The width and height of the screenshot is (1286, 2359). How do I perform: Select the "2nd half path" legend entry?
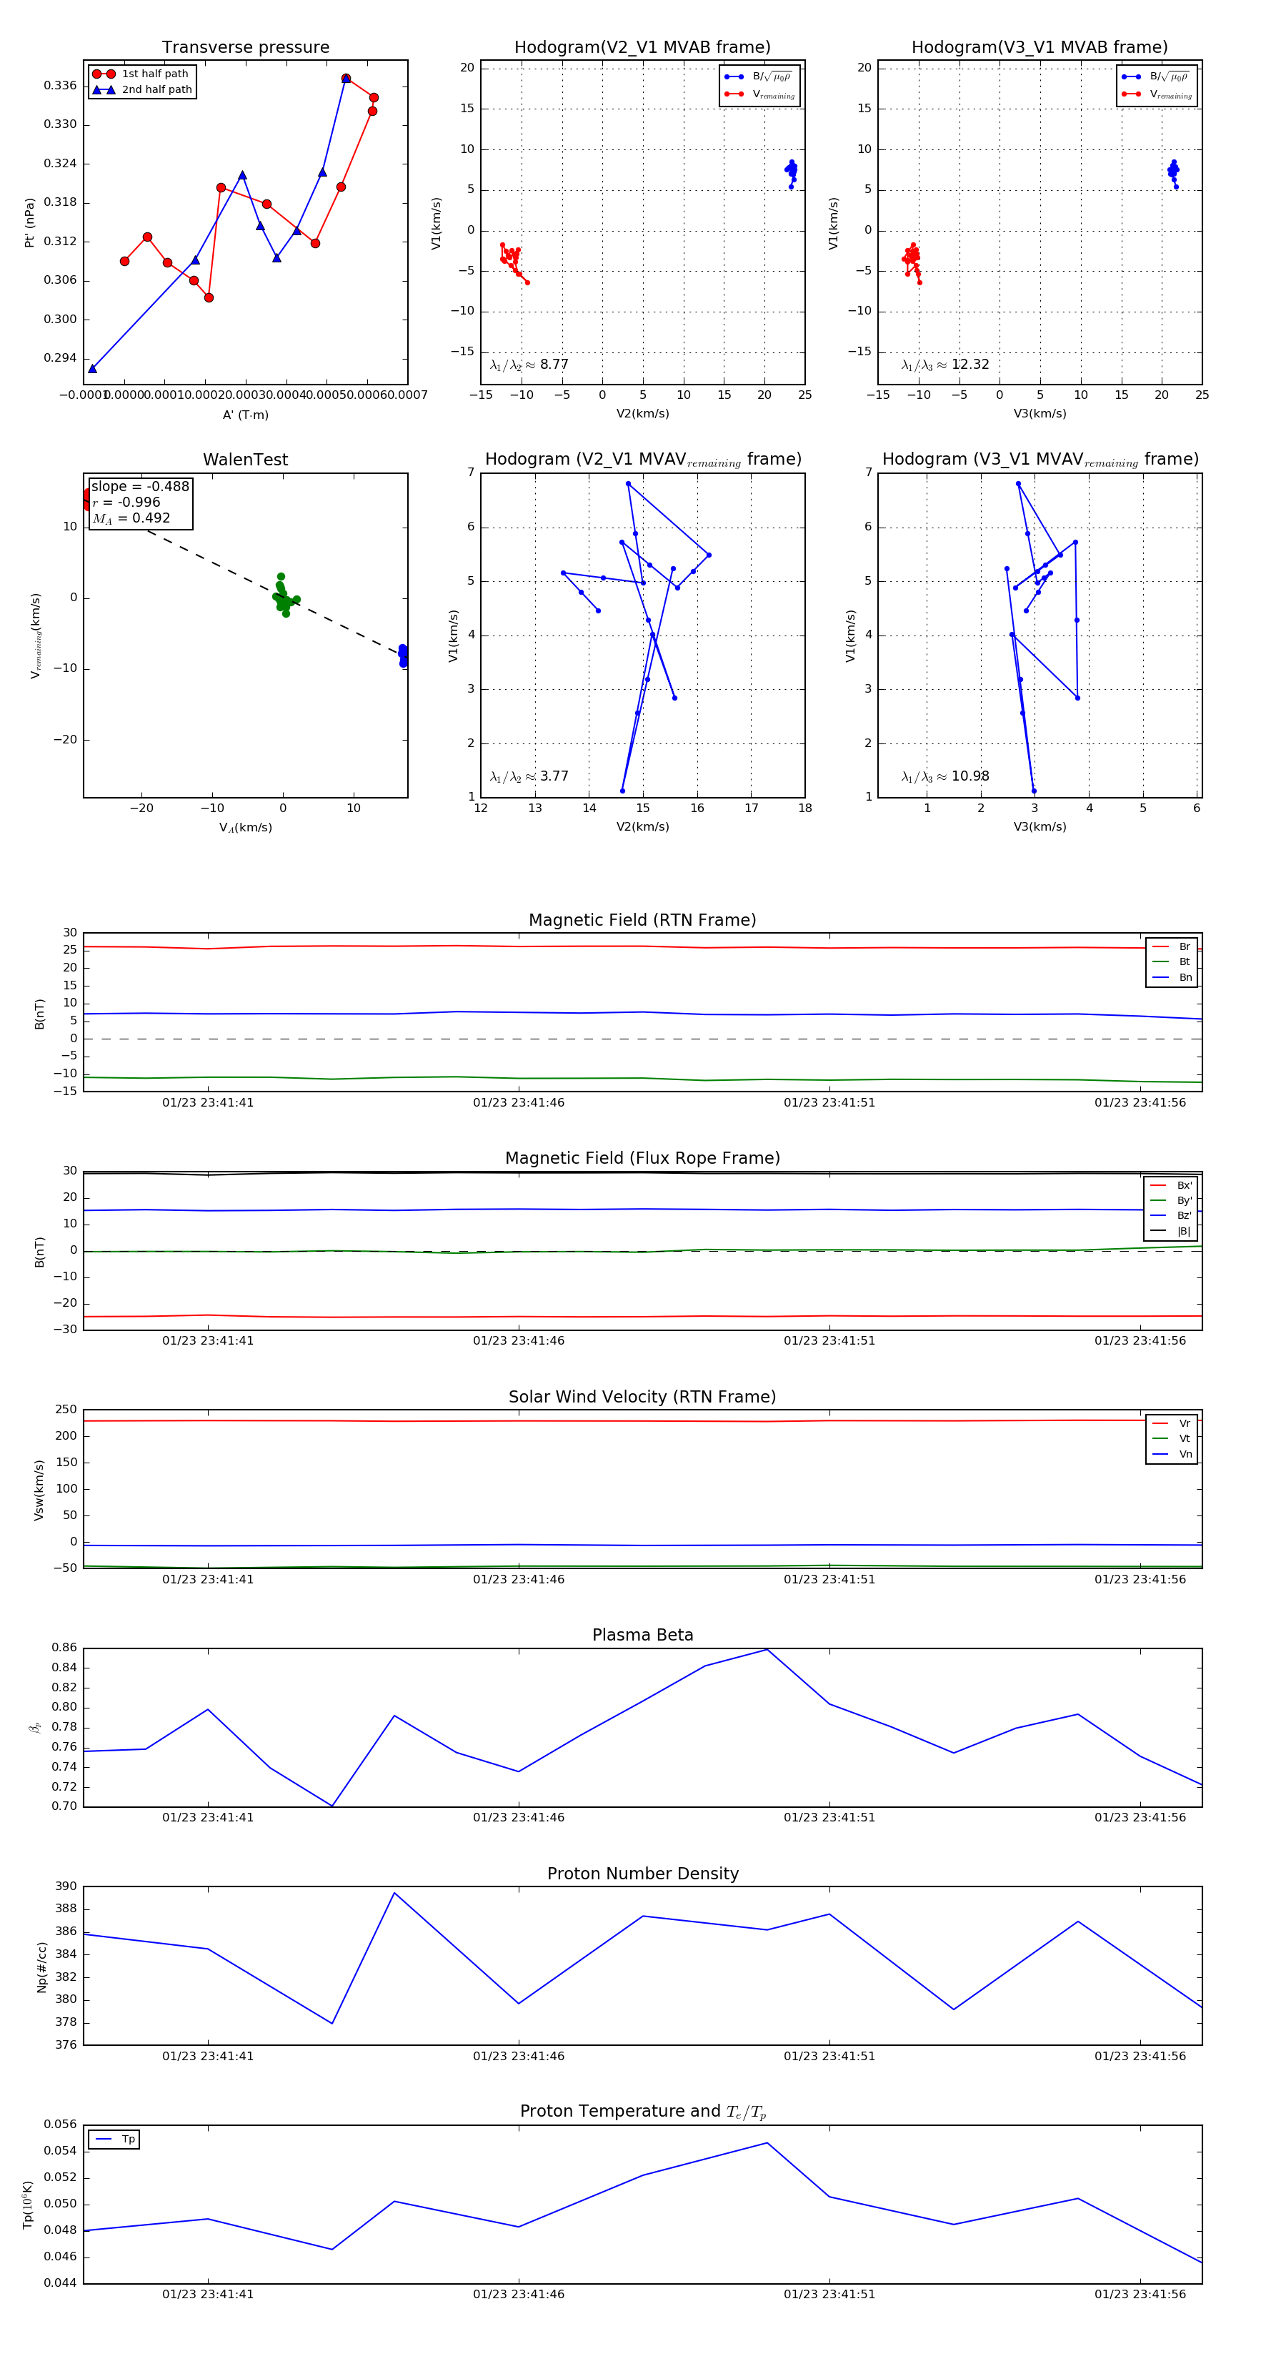click(x=142, y=90)
